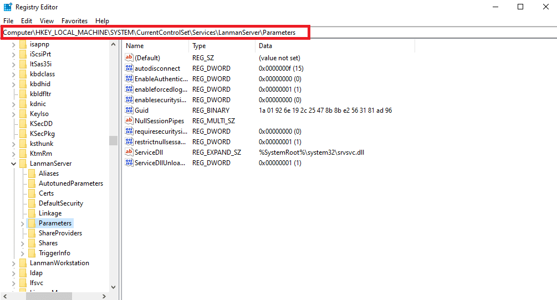Select the kbldfltr tree key

tap(40, 94)
